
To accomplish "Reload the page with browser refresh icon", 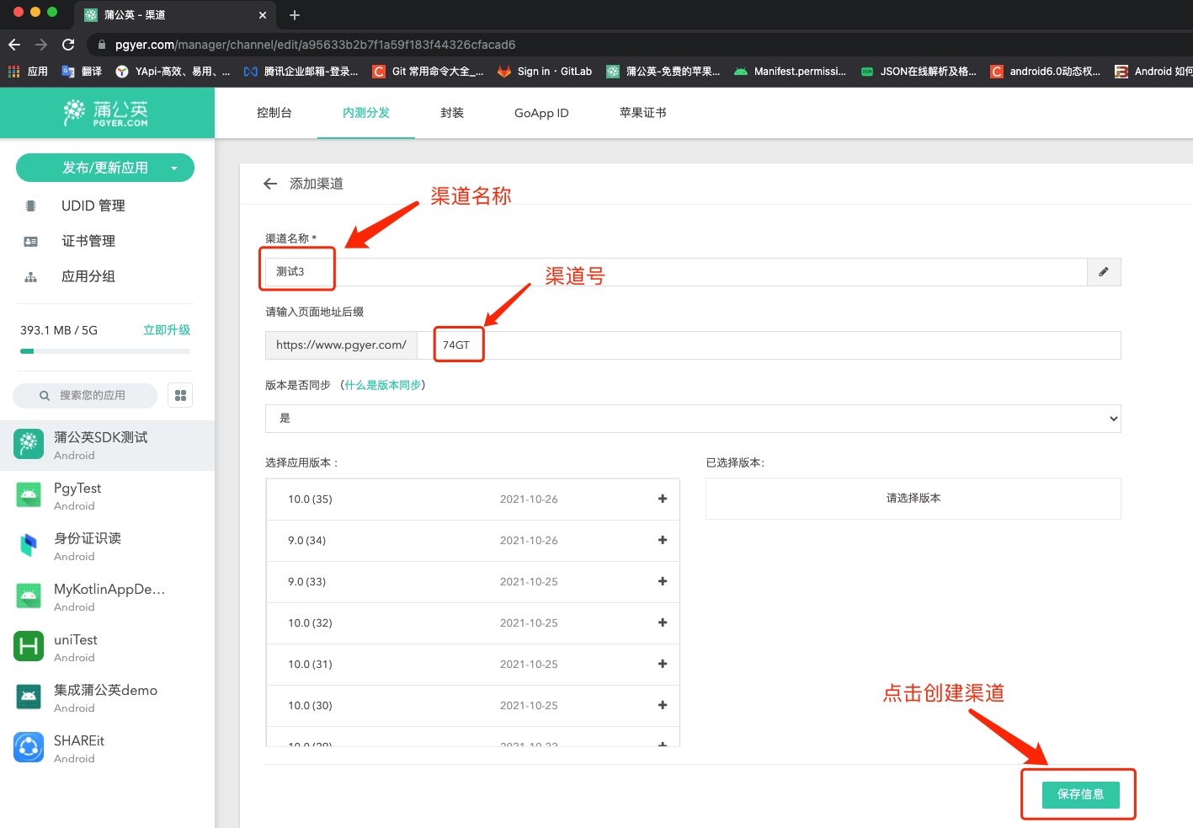I will [x=68, y=45].
